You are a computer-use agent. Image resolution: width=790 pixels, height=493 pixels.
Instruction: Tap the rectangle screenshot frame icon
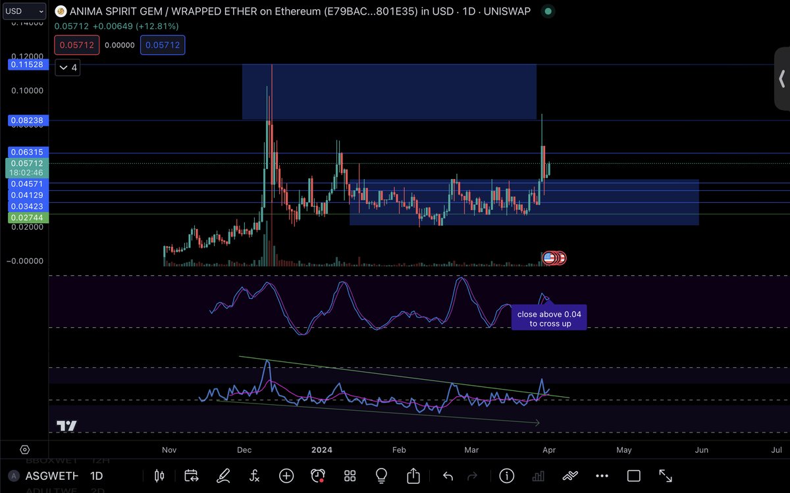coord(634,475)
